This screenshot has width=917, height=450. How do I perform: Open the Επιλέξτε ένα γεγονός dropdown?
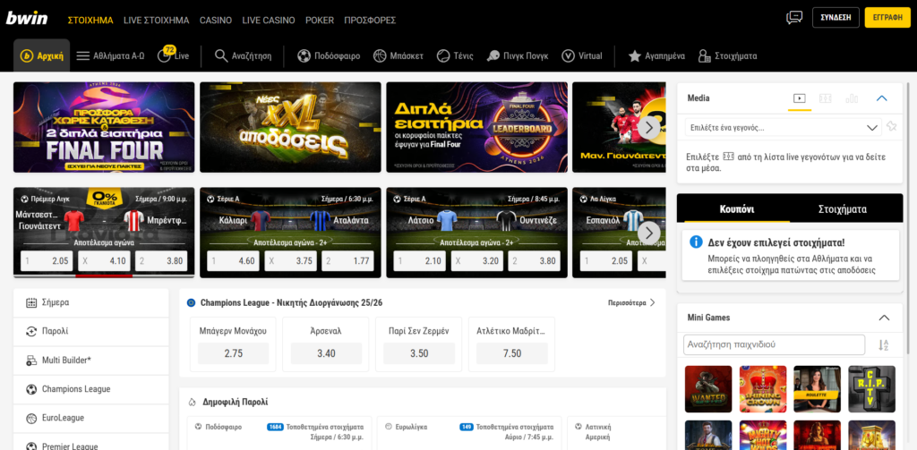point(783,127)
